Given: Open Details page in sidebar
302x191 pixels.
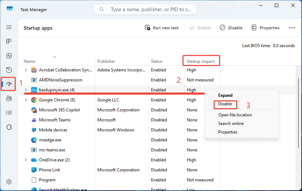Looking at the screenshot, I should click(9, 112).
